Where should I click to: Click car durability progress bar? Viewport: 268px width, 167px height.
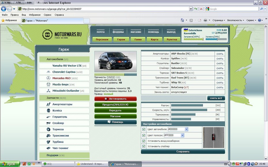(116, 74)
